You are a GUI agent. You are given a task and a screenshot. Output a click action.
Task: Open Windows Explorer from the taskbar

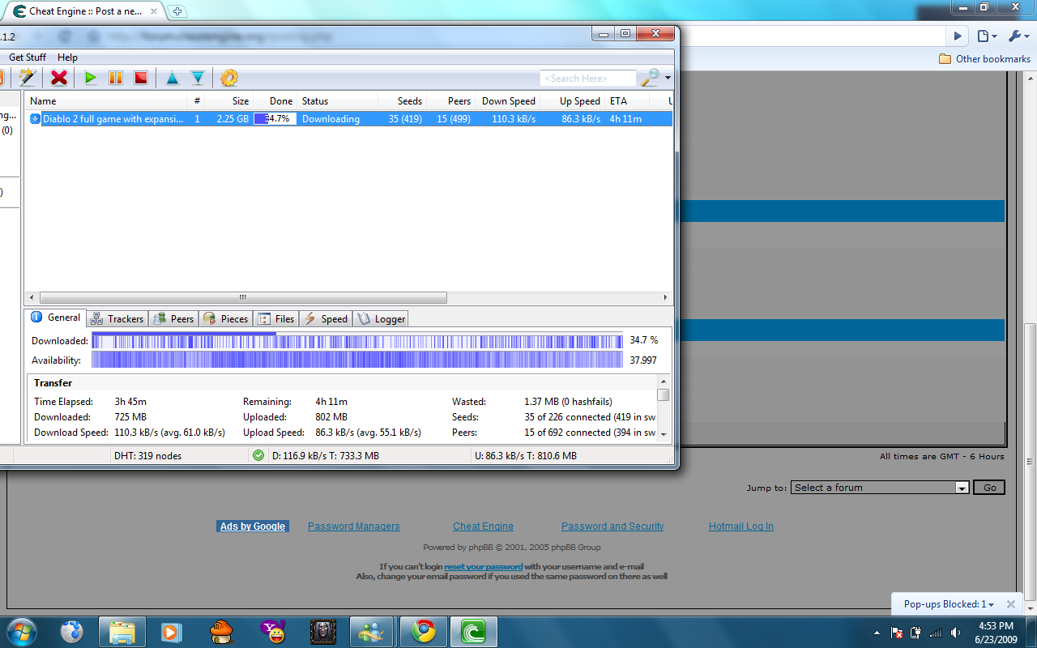122,631
